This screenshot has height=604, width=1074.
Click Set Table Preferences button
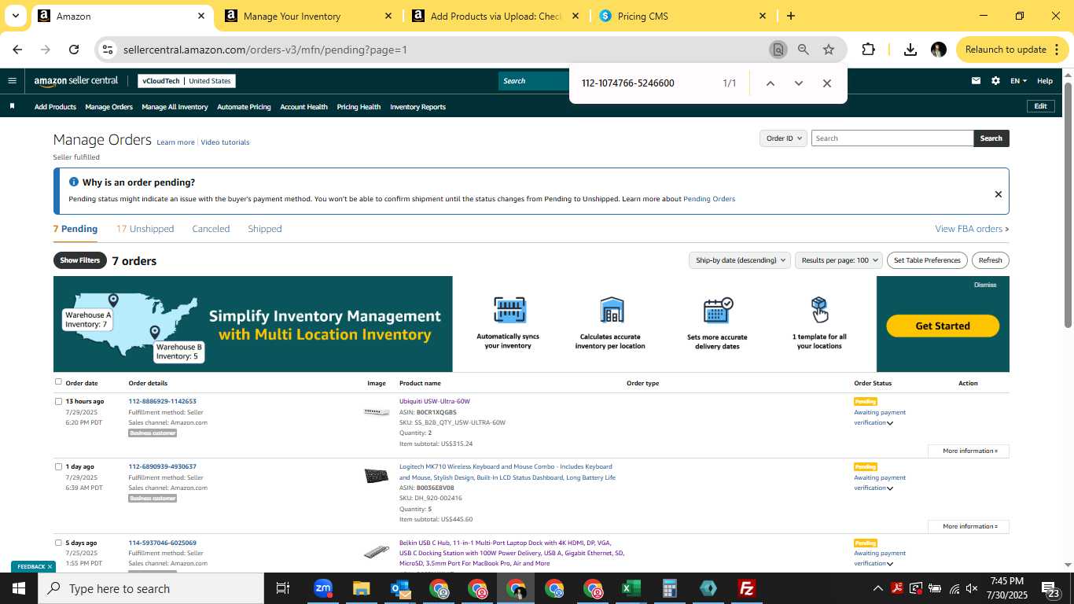(928, 260)
